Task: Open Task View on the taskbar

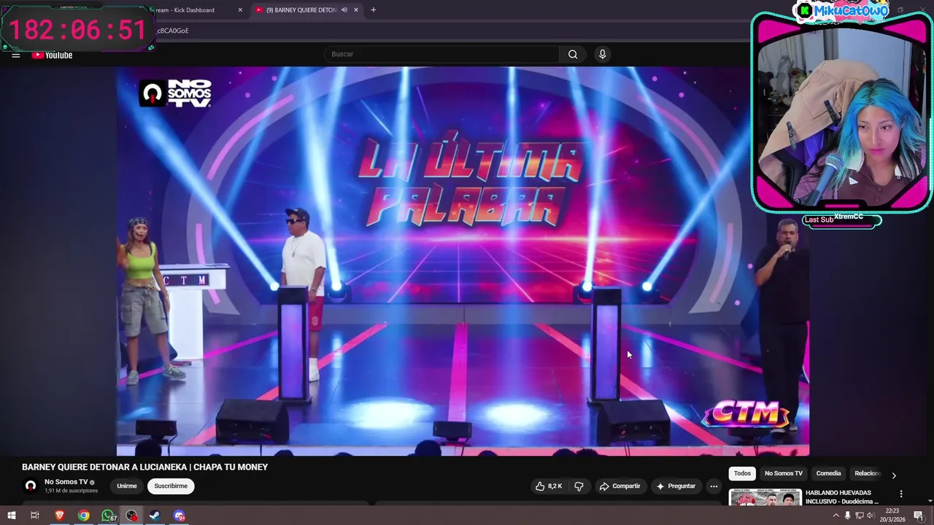Action: pyautogui.click(x=34, y=516)
